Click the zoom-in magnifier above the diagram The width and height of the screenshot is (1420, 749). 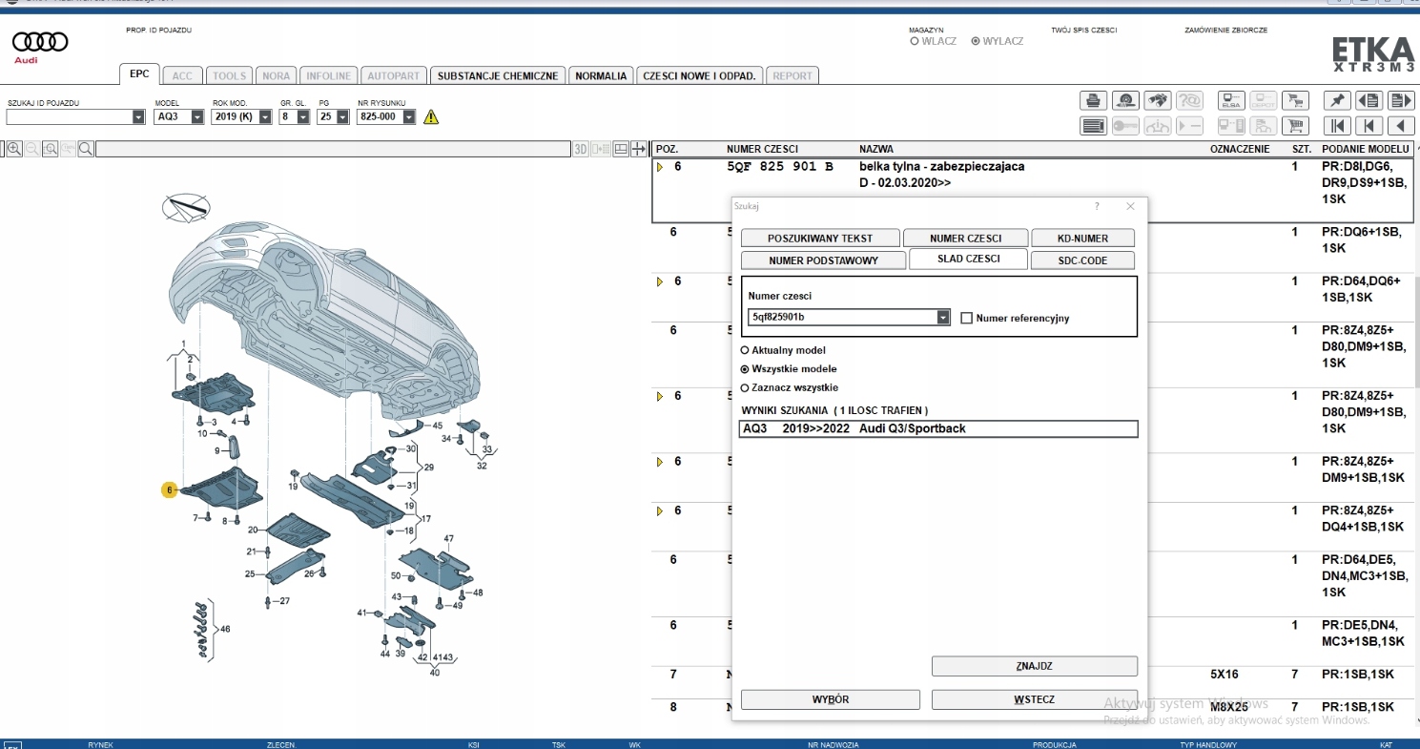tap(14, 149)
